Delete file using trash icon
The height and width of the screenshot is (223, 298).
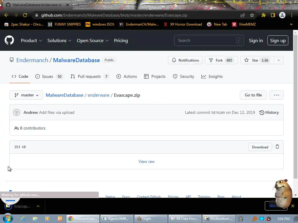(x=277, y=147)
